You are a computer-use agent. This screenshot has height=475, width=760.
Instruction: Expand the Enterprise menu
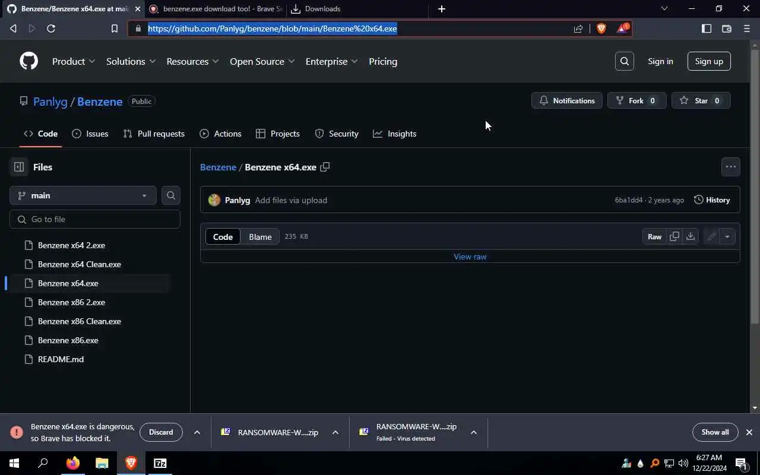[x=331, y=61]
